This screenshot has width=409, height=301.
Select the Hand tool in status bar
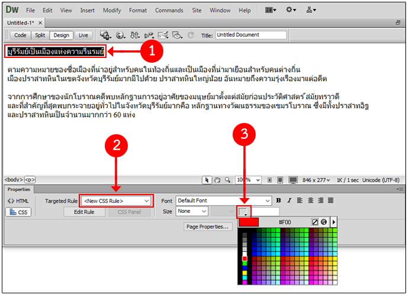(x=217, y=180)
